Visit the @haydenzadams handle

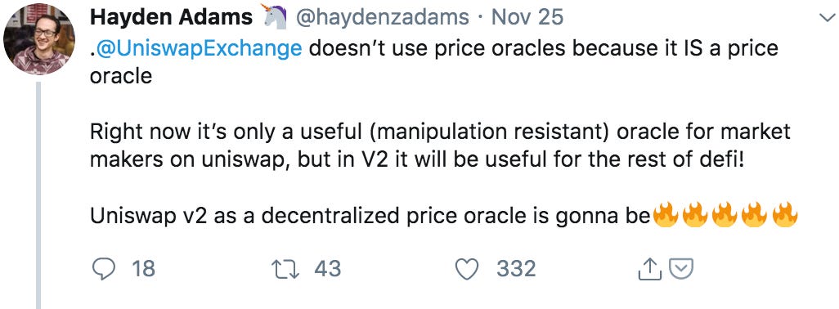pyautogui.click(x=384, y=18)
